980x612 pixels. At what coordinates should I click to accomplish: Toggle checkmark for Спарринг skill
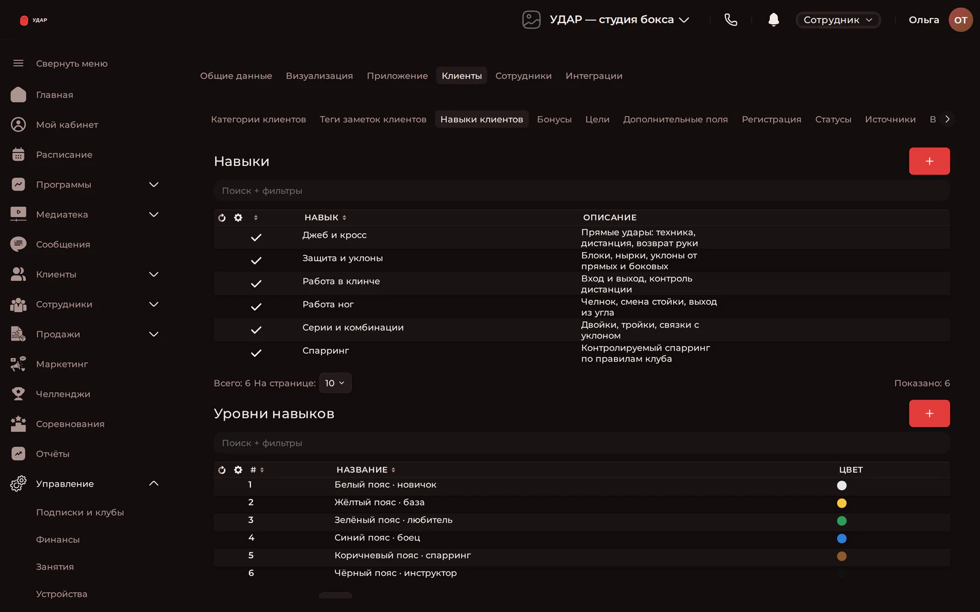[256, 353]
